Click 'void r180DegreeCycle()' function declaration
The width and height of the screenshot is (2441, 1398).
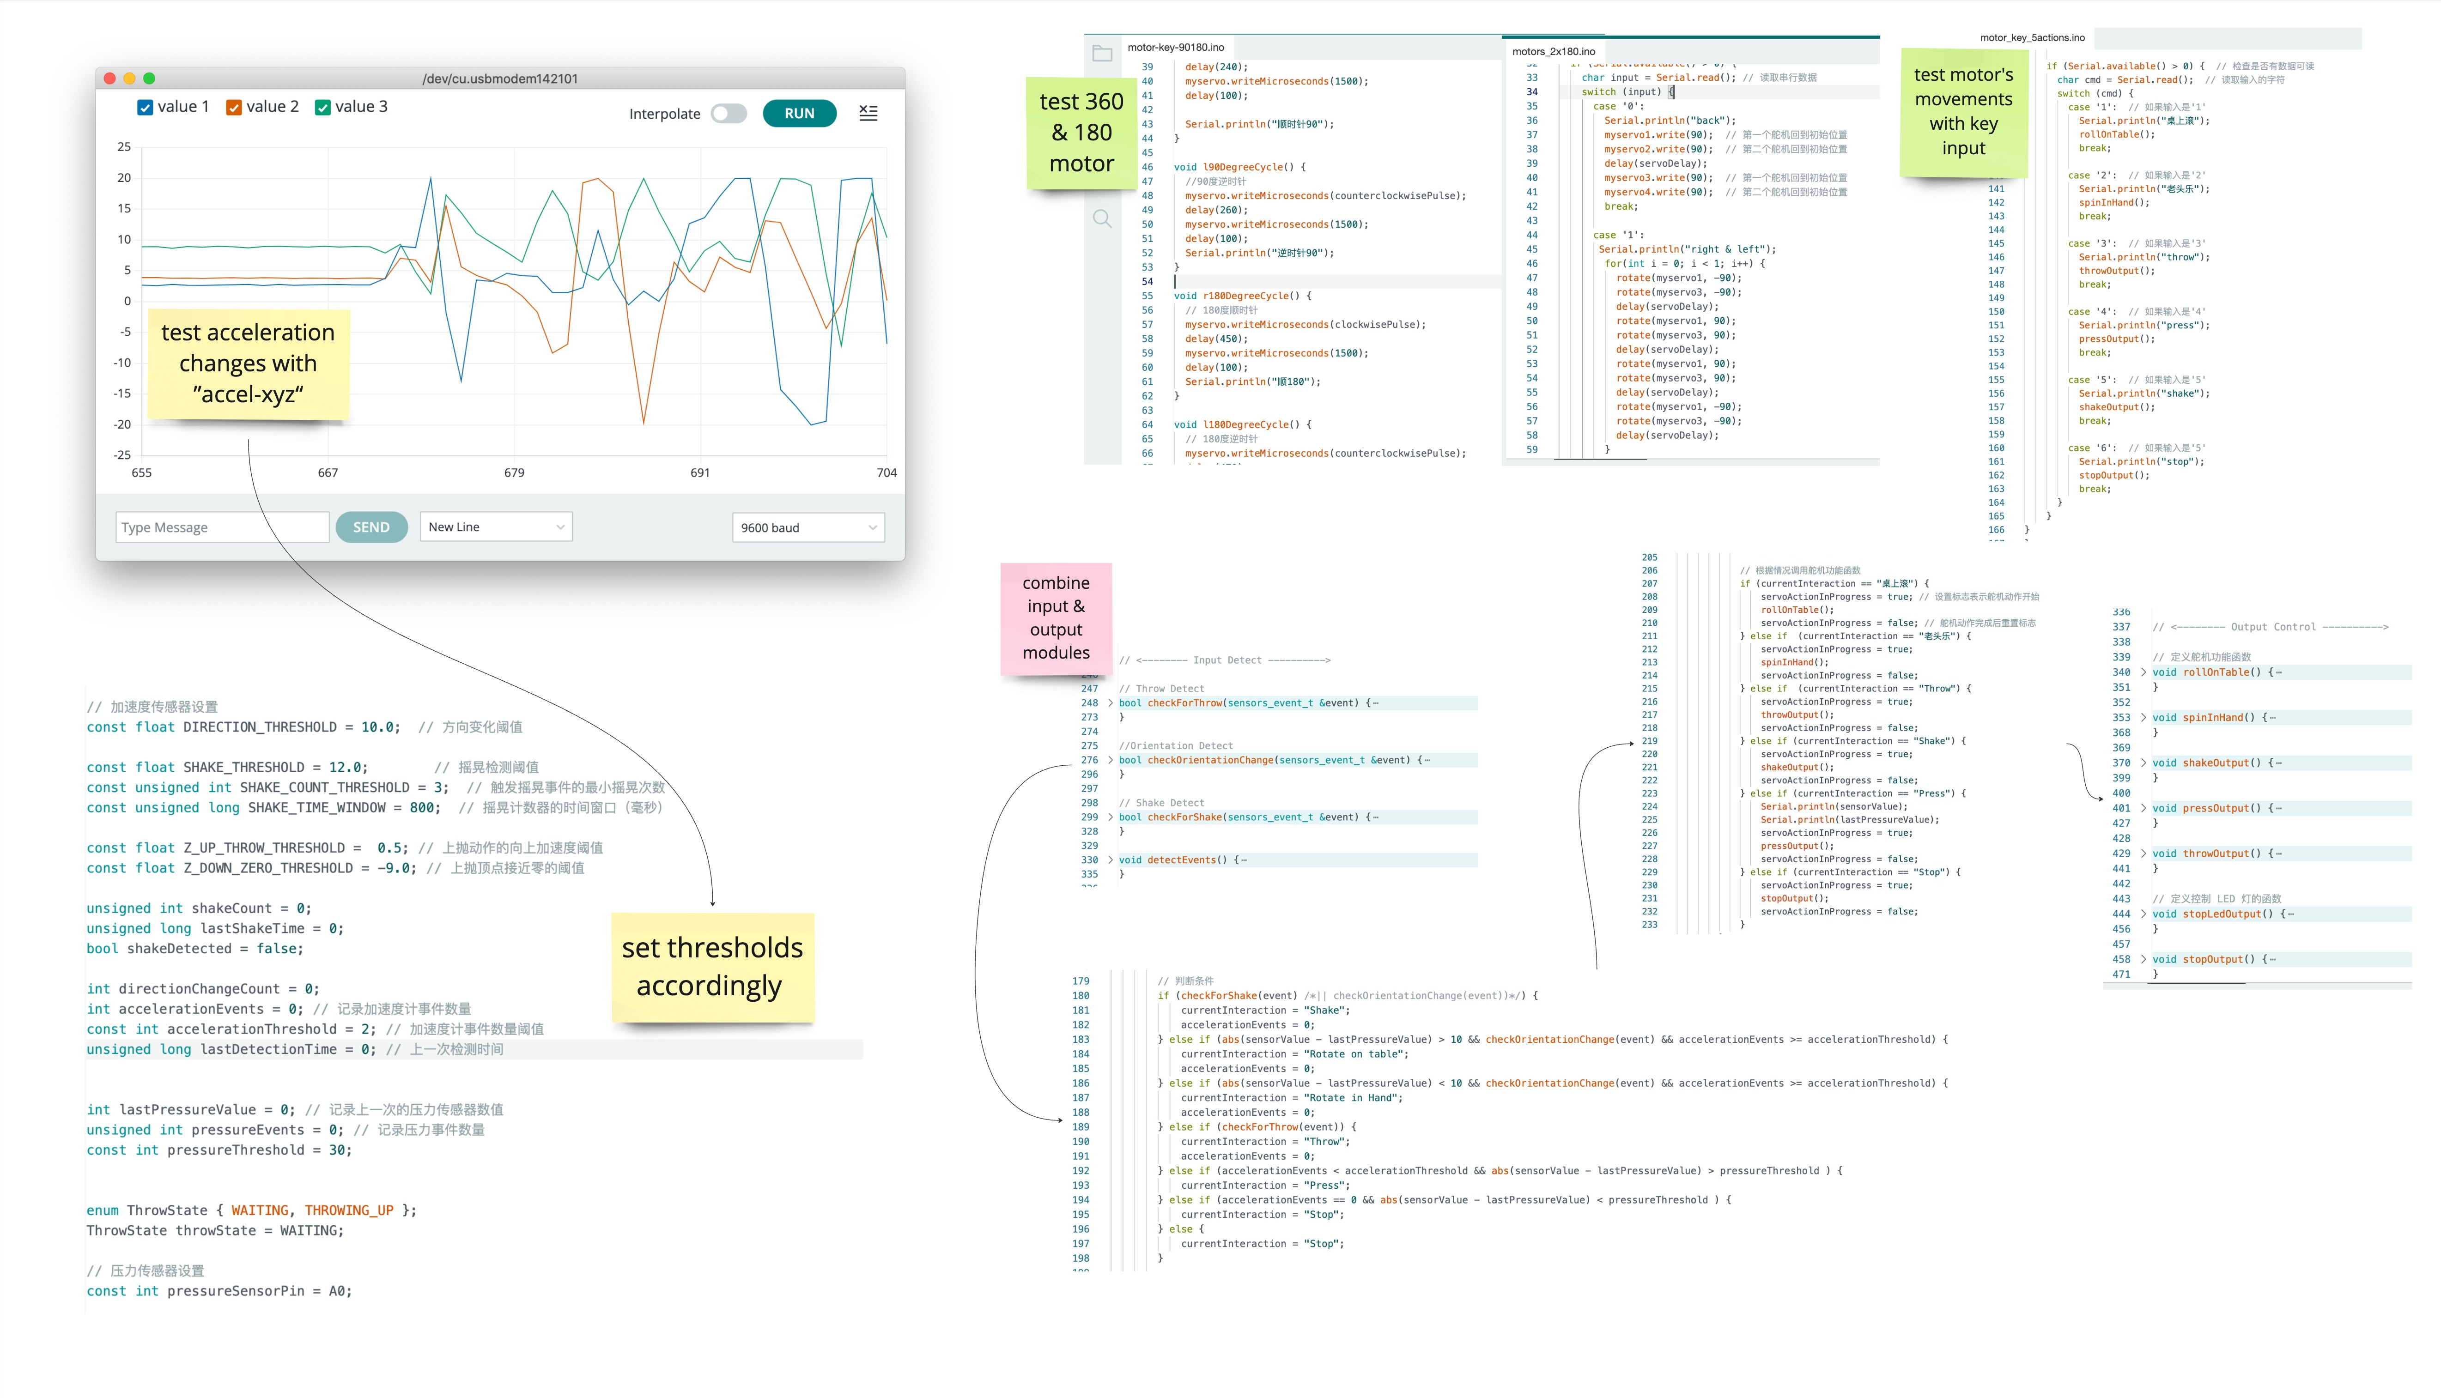pyautogui.click(x=1242, y=296)
